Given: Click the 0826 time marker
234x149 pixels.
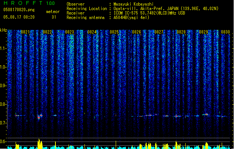Looking at the screenshot, I should pyautogui.click(x=137, y=32).
